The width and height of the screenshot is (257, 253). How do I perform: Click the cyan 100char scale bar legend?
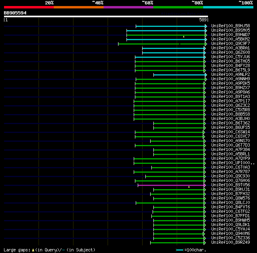point(179,250)
